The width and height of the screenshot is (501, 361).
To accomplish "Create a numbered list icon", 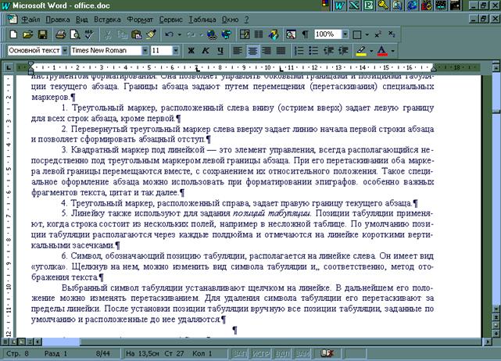I will [x=299, y=51].
